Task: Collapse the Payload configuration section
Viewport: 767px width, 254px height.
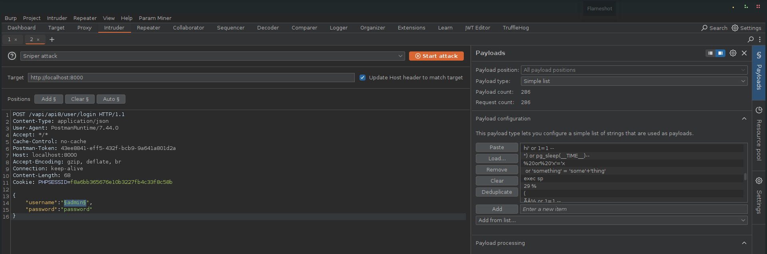Action: pyautogui.click(x=744, y=119)
